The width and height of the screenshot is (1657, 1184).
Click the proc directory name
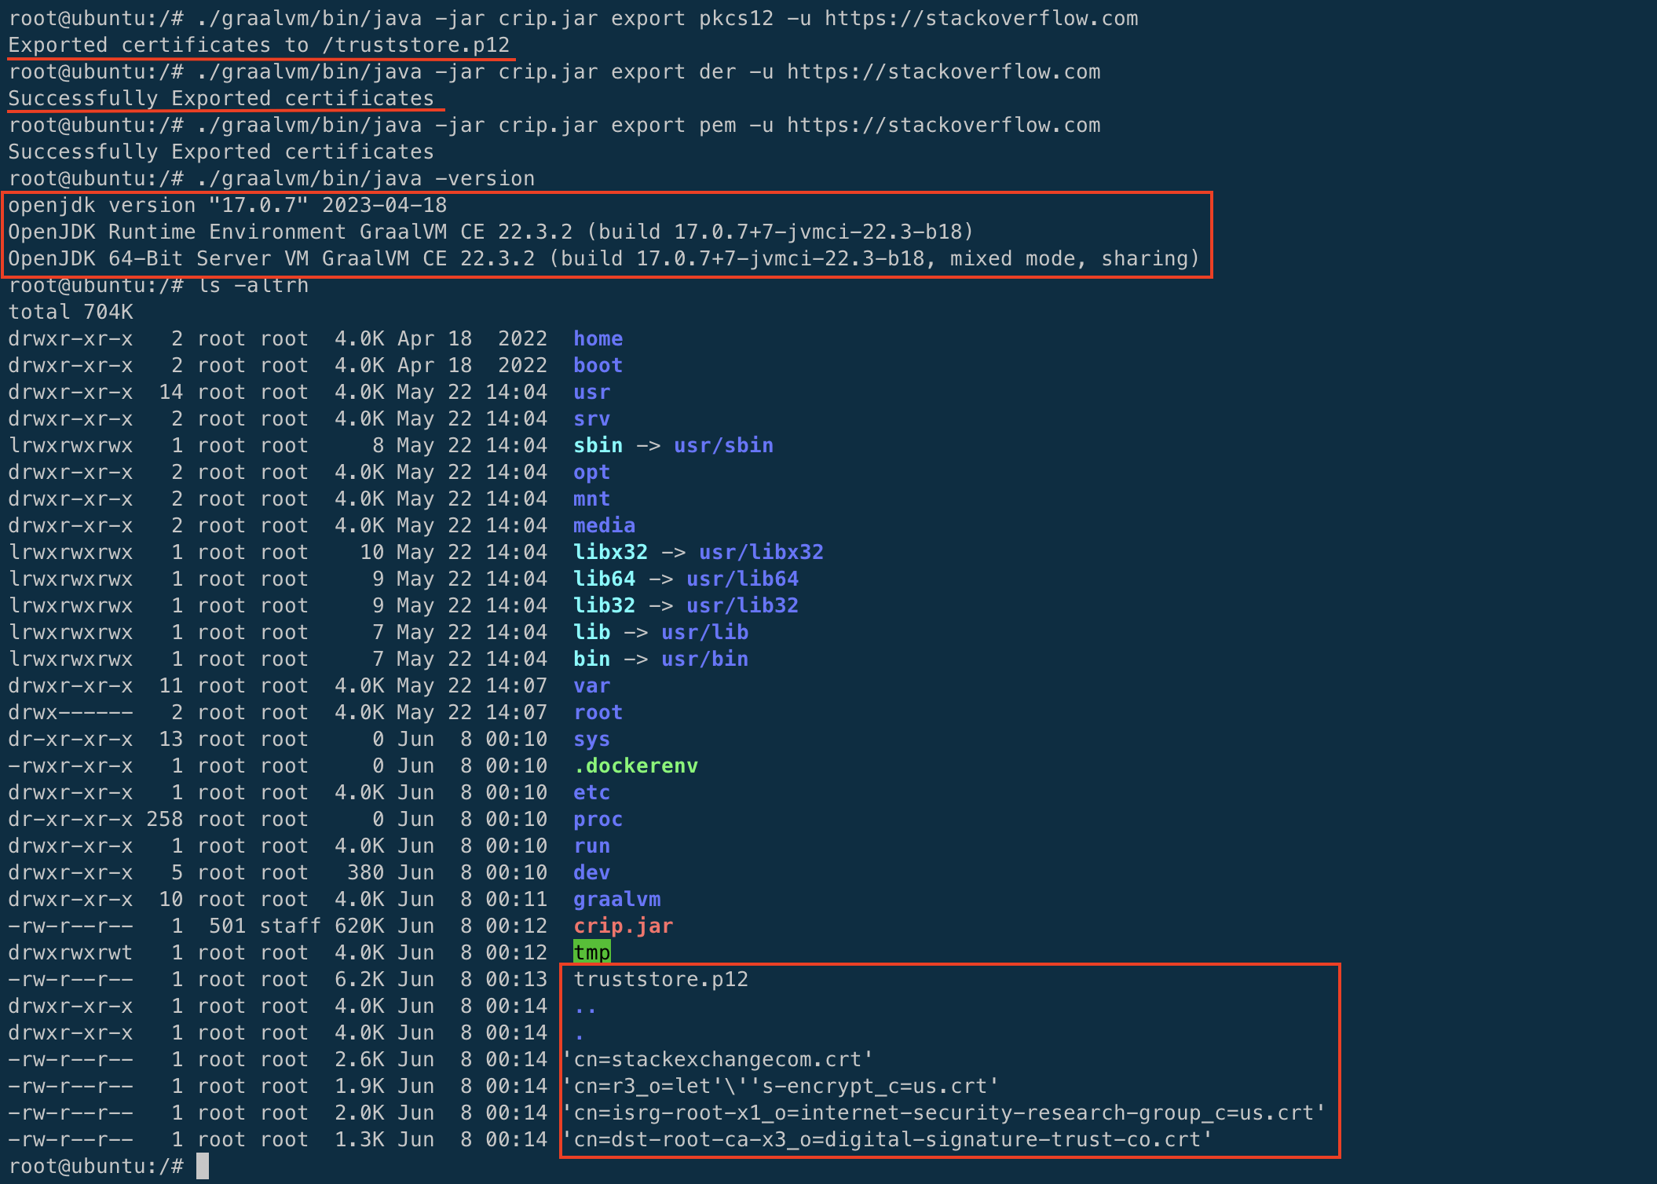coord(597,819)
